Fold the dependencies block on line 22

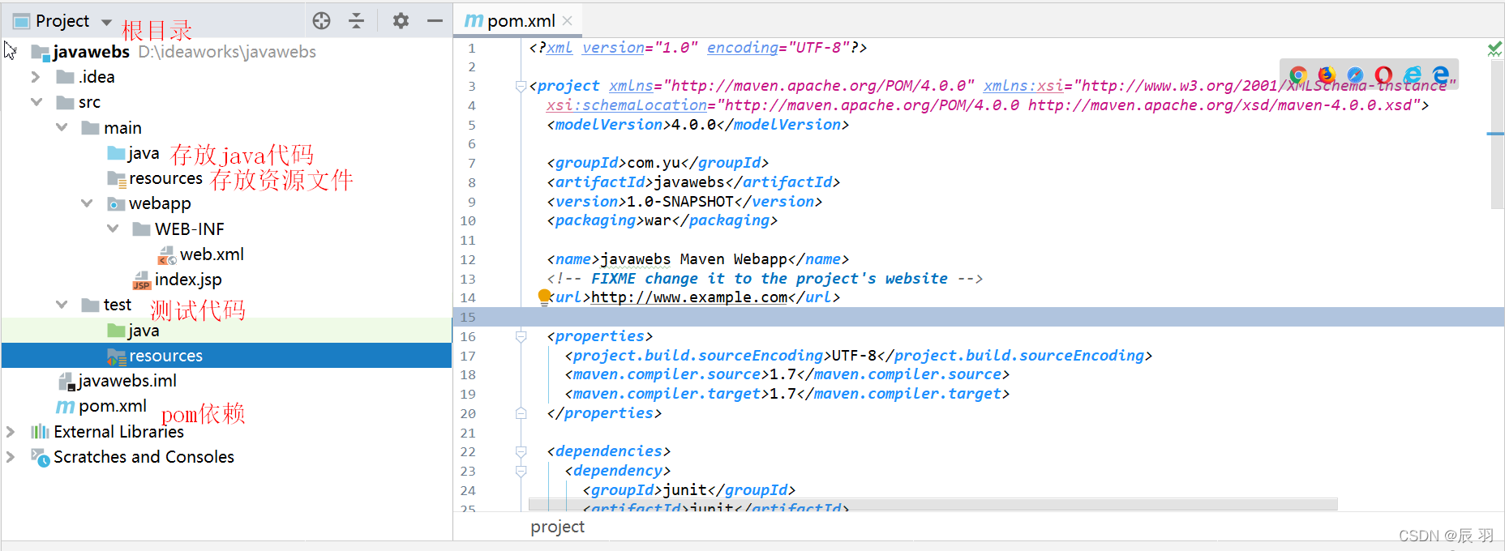(x=521, y=451)
